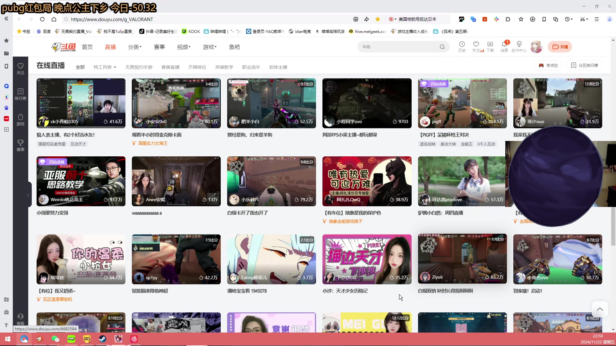
Task: Open the 赛事 tab in the top navigation
Action: (x=159, y=47)
